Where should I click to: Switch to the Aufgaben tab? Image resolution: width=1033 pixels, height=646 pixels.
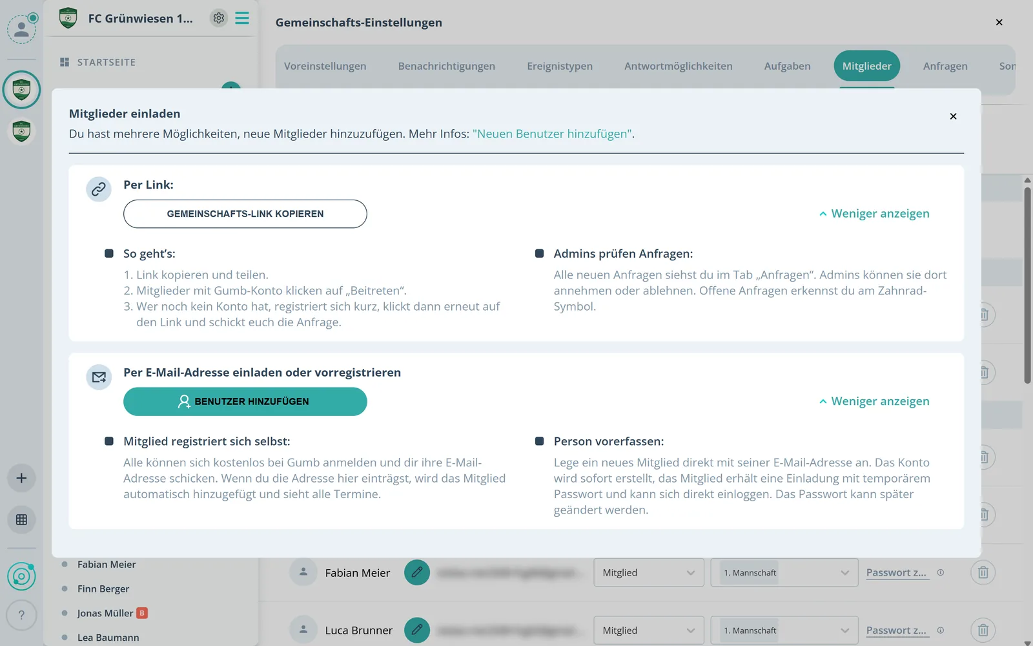point(787,66)
